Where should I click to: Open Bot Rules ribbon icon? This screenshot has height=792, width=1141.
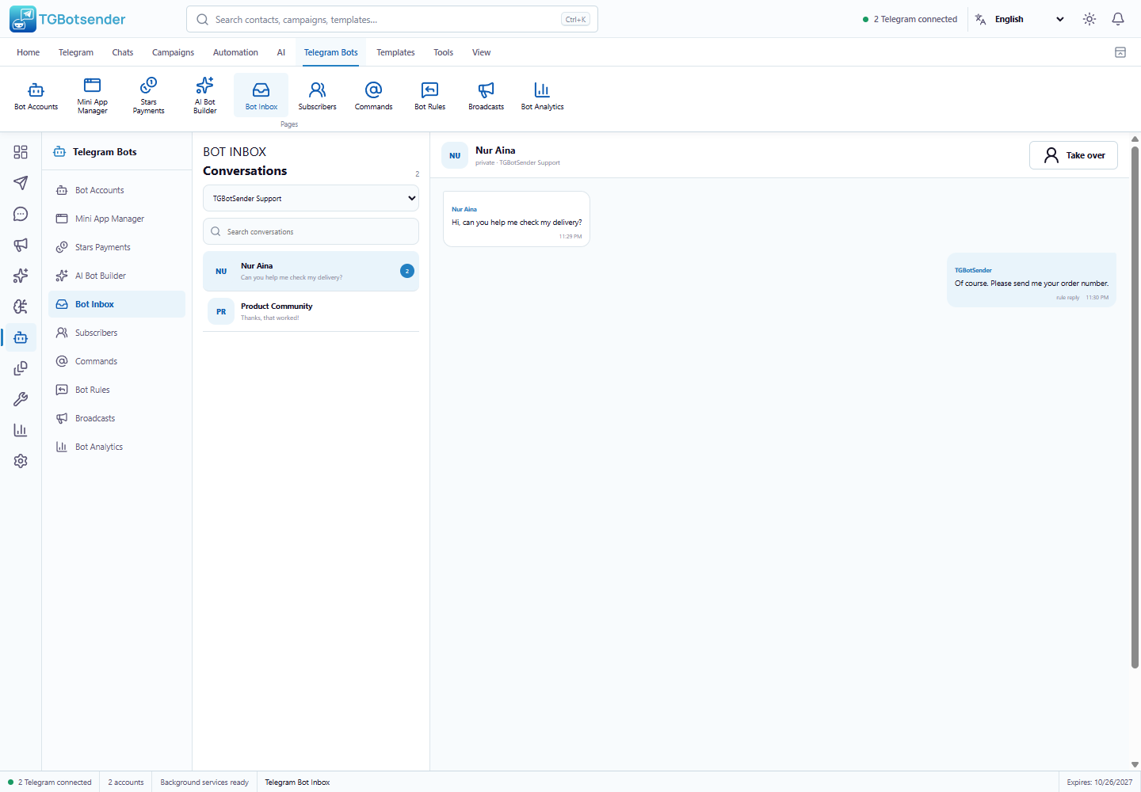(429, 95)
